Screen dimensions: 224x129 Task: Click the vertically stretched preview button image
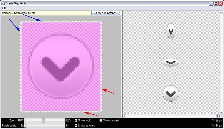pyautogui.click(x=171, y=31)
